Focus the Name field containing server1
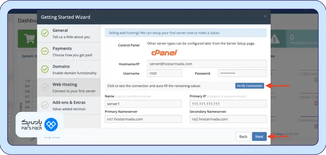 click(x=143, y=104)
